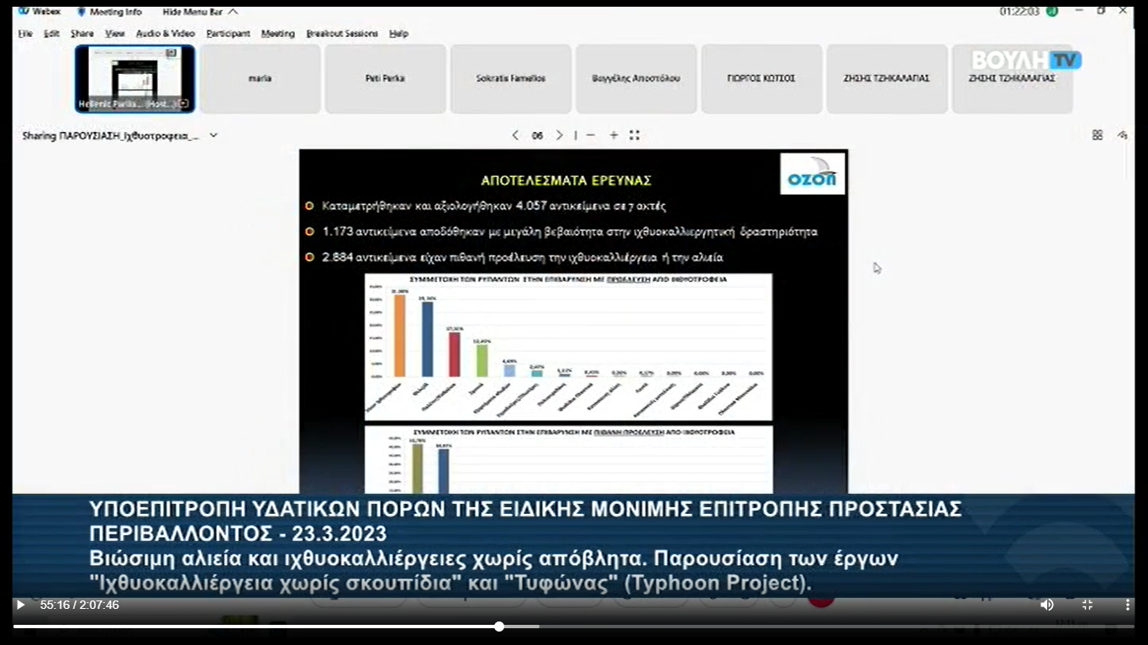Fit shared content to the viewer

click(x=635, y=135)
